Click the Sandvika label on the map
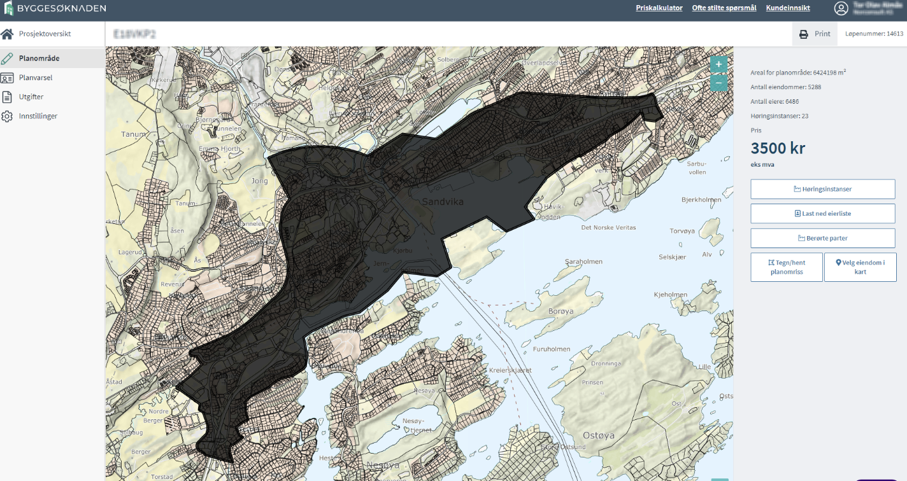The width and height of the screenshot is (907, 481). click(x=443, y=202)
